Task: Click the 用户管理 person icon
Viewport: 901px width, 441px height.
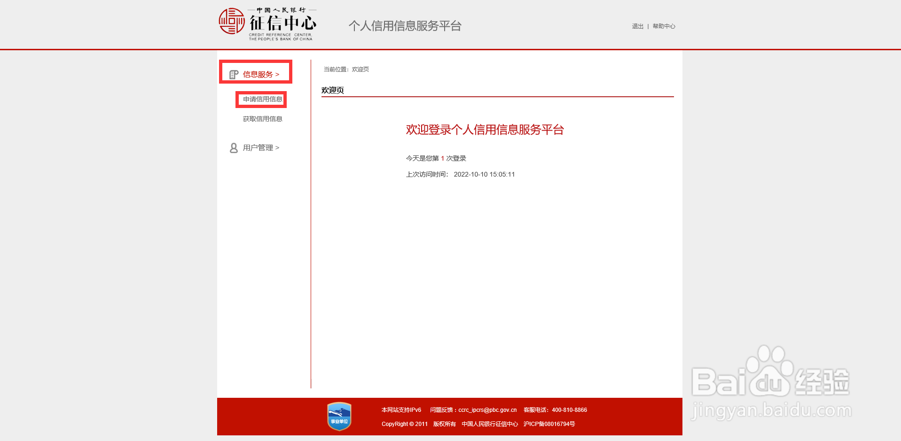Action: 234,147
